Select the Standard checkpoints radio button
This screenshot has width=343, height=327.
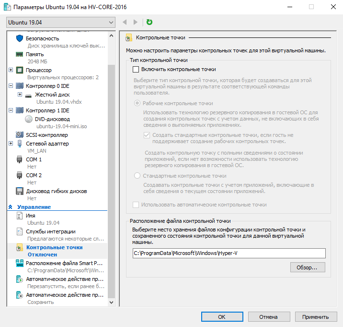[x=137, y=176]
